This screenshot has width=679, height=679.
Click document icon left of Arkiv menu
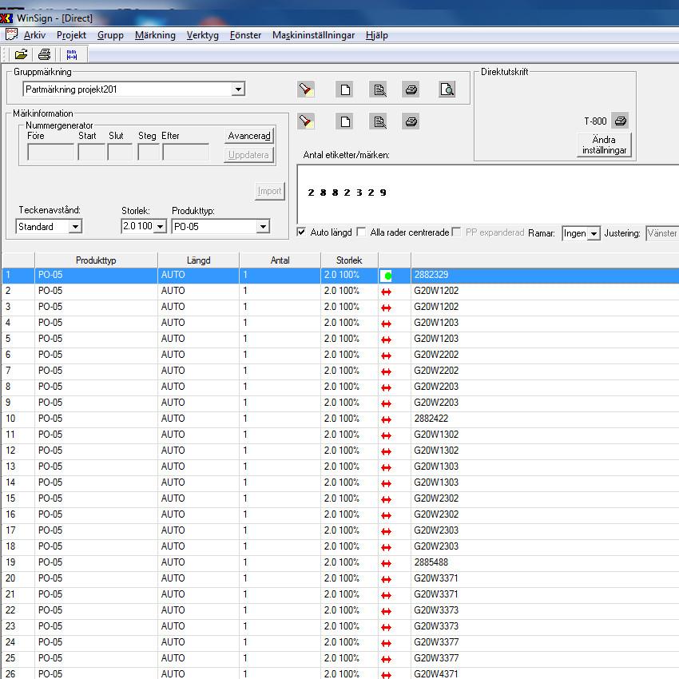point(12,34)
